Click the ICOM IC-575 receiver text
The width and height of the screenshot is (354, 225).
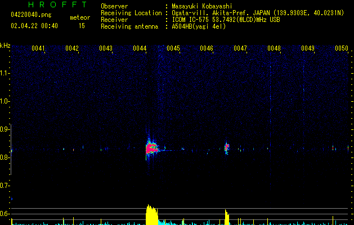tap(226, 20)
